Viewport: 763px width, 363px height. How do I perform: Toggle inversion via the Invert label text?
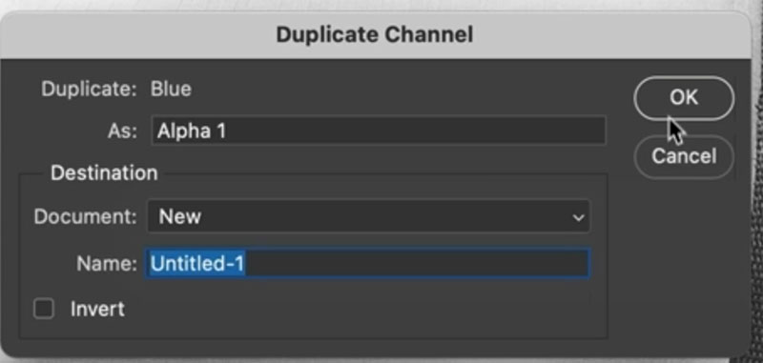coord(97,309)
